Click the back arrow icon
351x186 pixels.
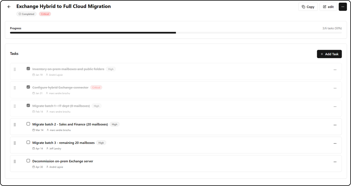pyautogui.click(x=9, y=7)
